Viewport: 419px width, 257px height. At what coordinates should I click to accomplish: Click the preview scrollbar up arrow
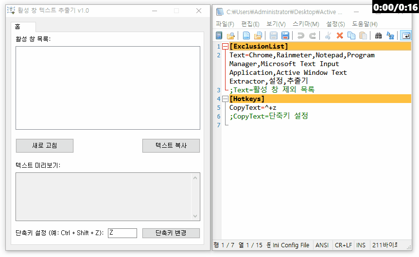tap(195, 178)
